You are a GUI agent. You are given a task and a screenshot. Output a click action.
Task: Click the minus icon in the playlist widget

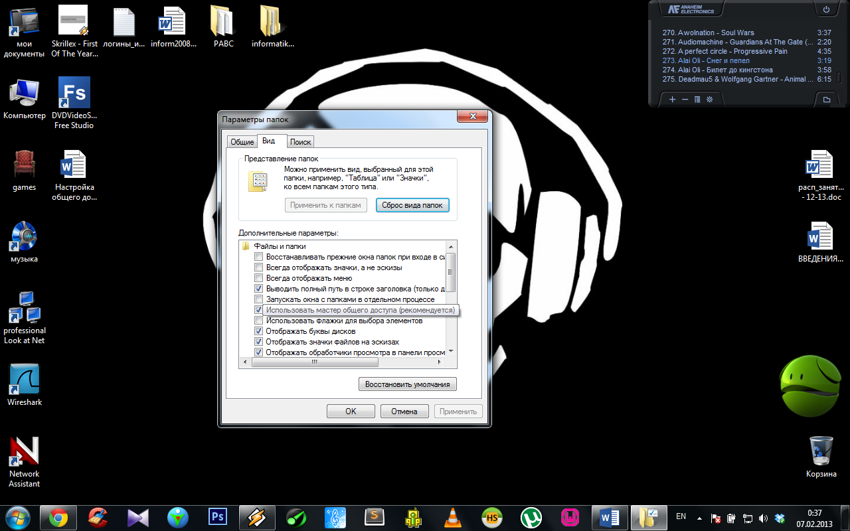click(x=685, y=100)
